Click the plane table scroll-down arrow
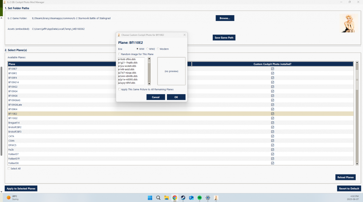 coord(357,164)
